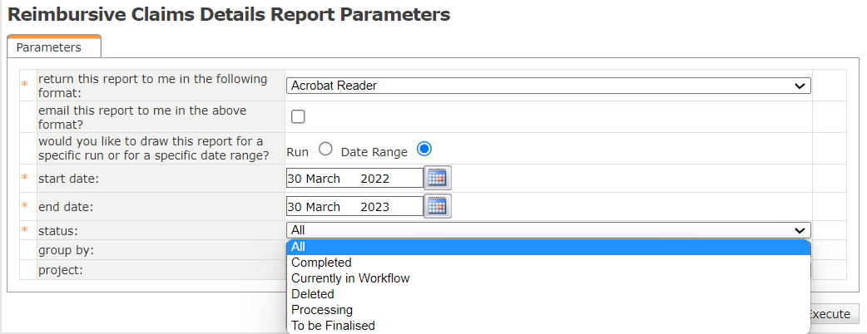Select the Date Range radio button
Screen dimensions: 867x334
click(424, 149)
